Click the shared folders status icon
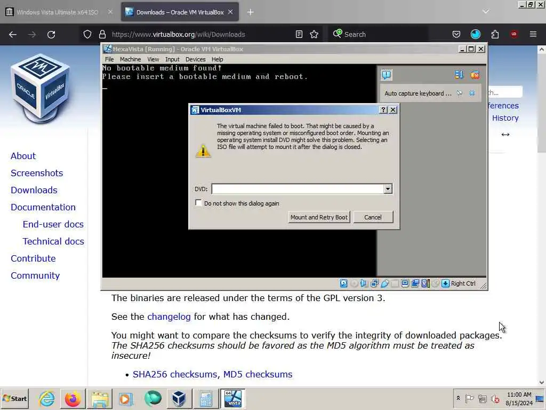546x410 pixels. pos(395,283)
